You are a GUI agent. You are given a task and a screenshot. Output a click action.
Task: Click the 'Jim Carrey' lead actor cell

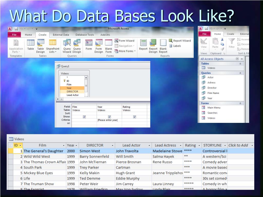(133, 184)
